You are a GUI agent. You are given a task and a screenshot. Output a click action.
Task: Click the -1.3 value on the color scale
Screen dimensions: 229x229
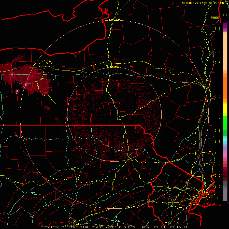coord(217,187)
